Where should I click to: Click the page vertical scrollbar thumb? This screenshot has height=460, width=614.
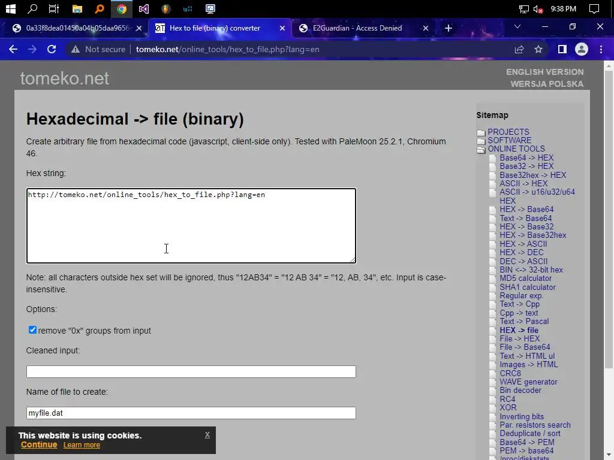(609, 219)
